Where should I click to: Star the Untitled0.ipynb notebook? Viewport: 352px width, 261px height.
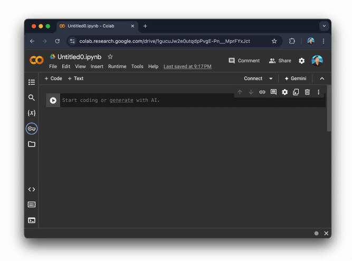pos(110,57)
